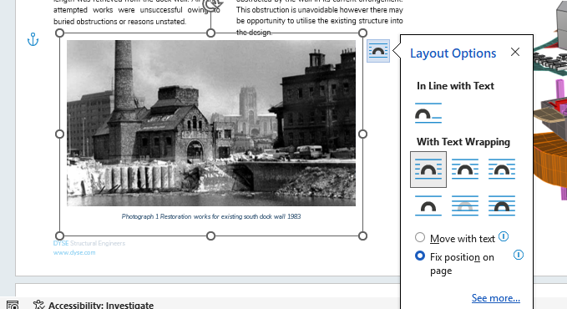Choose Top and Bottom wrapping option

(428, 206)
